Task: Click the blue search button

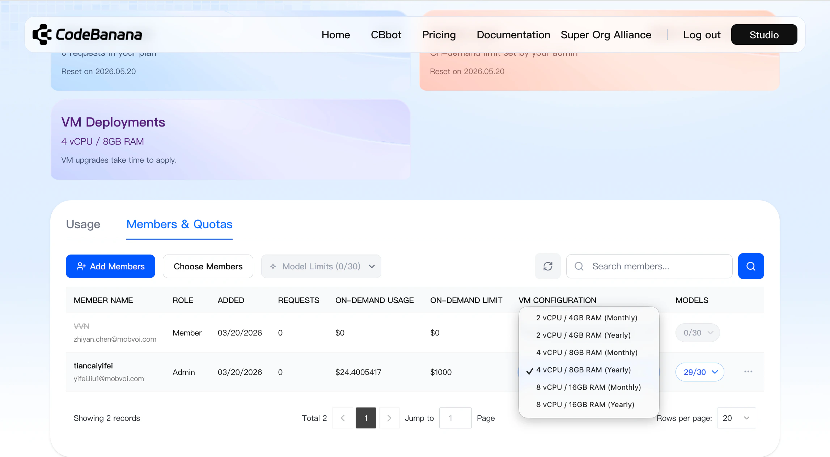Action: click(x=751, y=266)
